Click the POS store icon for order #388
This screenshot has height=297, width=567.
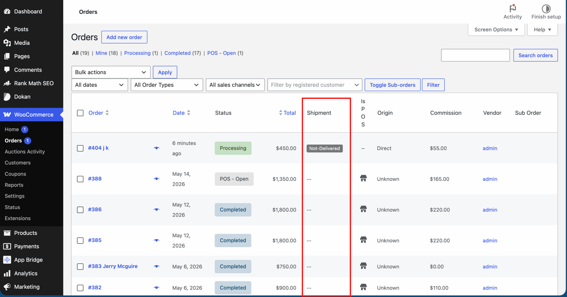[x=363, y=178]
